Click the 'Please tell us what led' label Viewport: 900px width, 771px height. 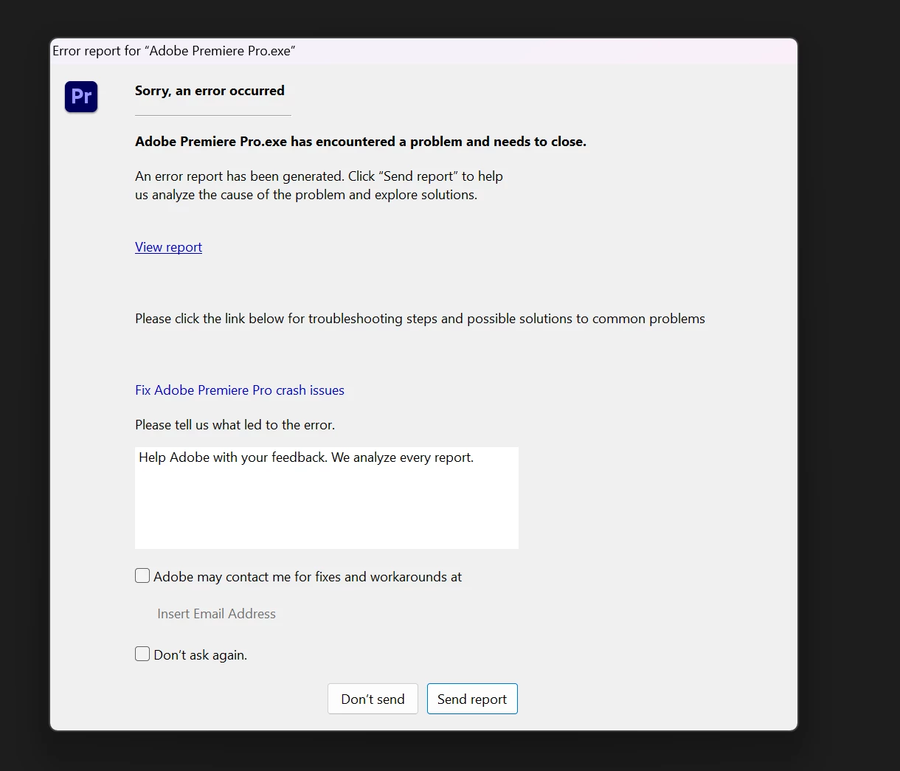point(235,425)
